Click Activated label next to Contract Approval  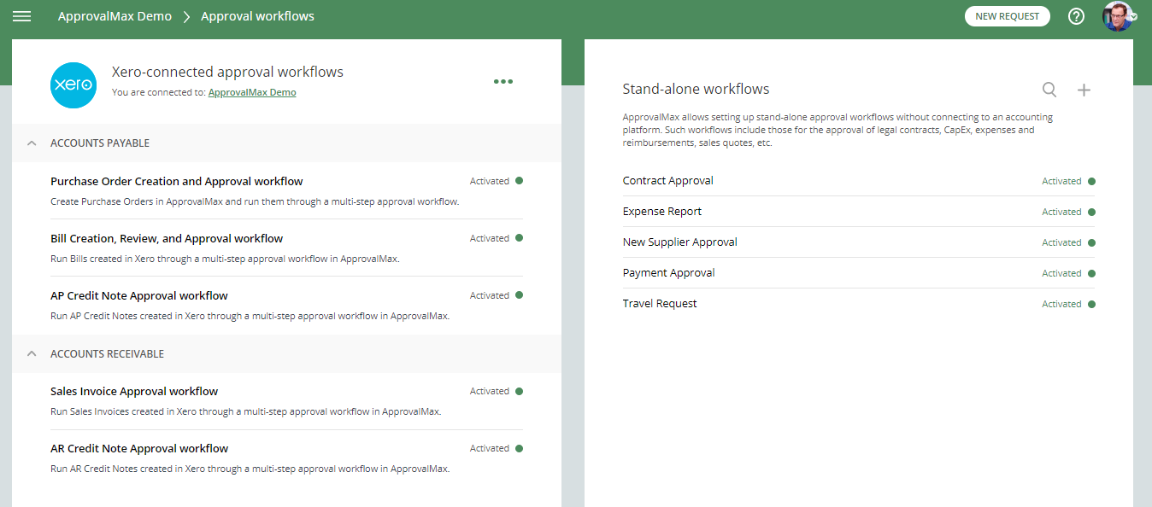click(x=1061, y=181)
